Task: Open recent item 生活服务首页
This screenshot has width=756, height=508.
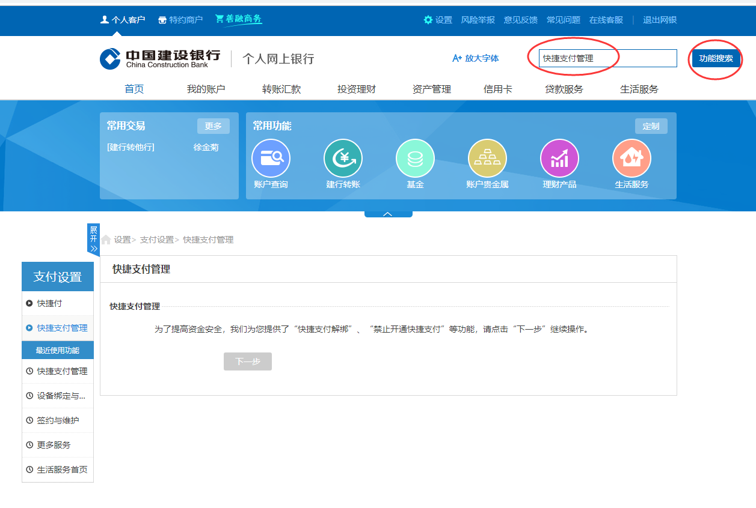Action: 58,470
